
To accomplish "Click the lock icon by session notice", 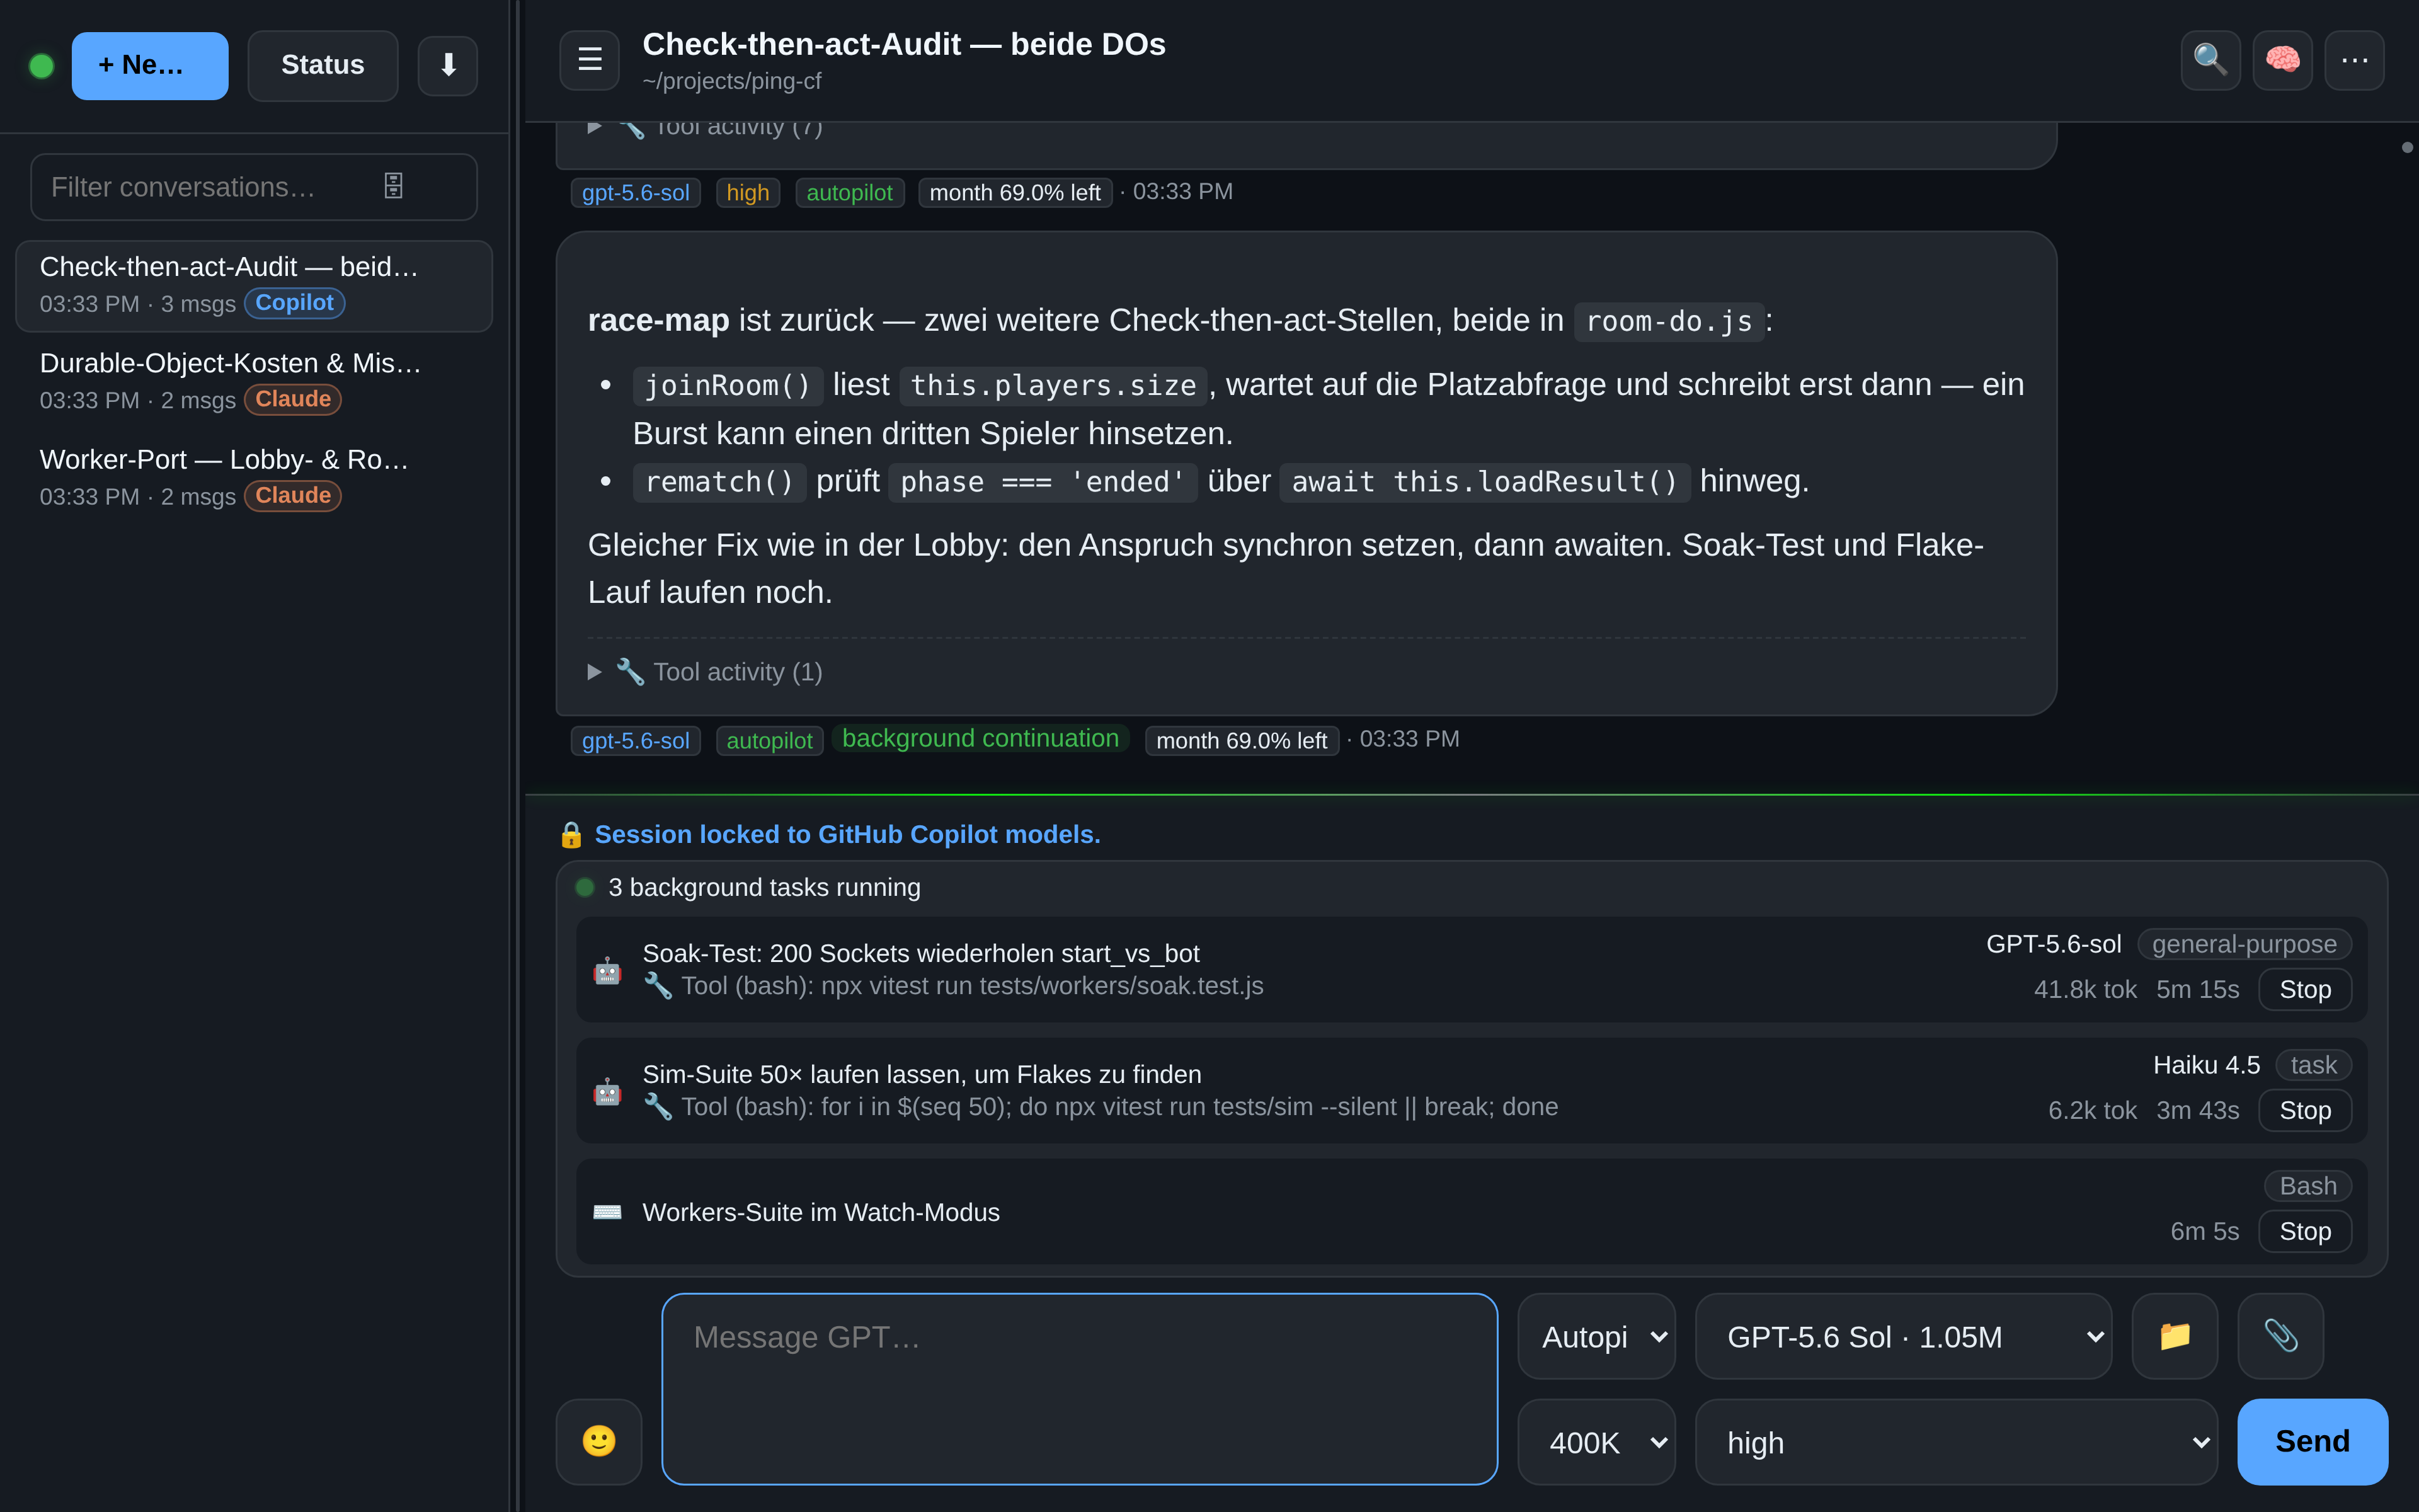I will click(571, 834).
